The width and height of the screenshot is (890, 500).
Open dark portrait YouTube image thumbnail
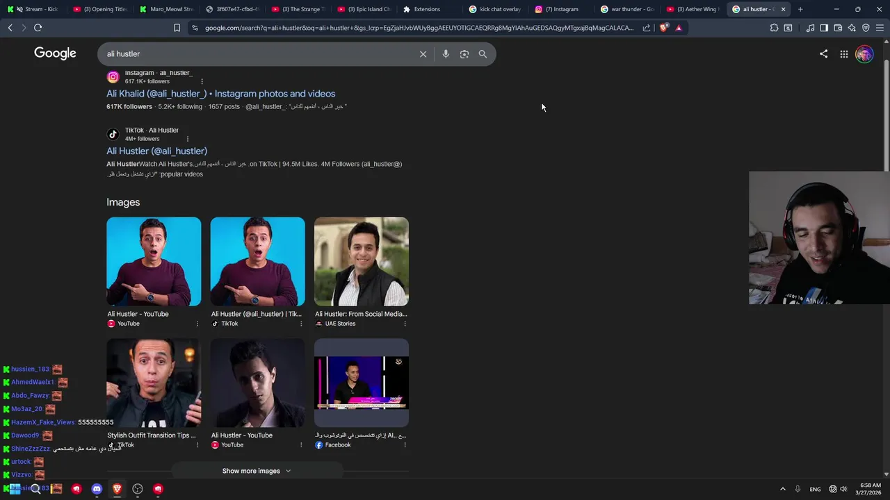click(x=257, y=383)
